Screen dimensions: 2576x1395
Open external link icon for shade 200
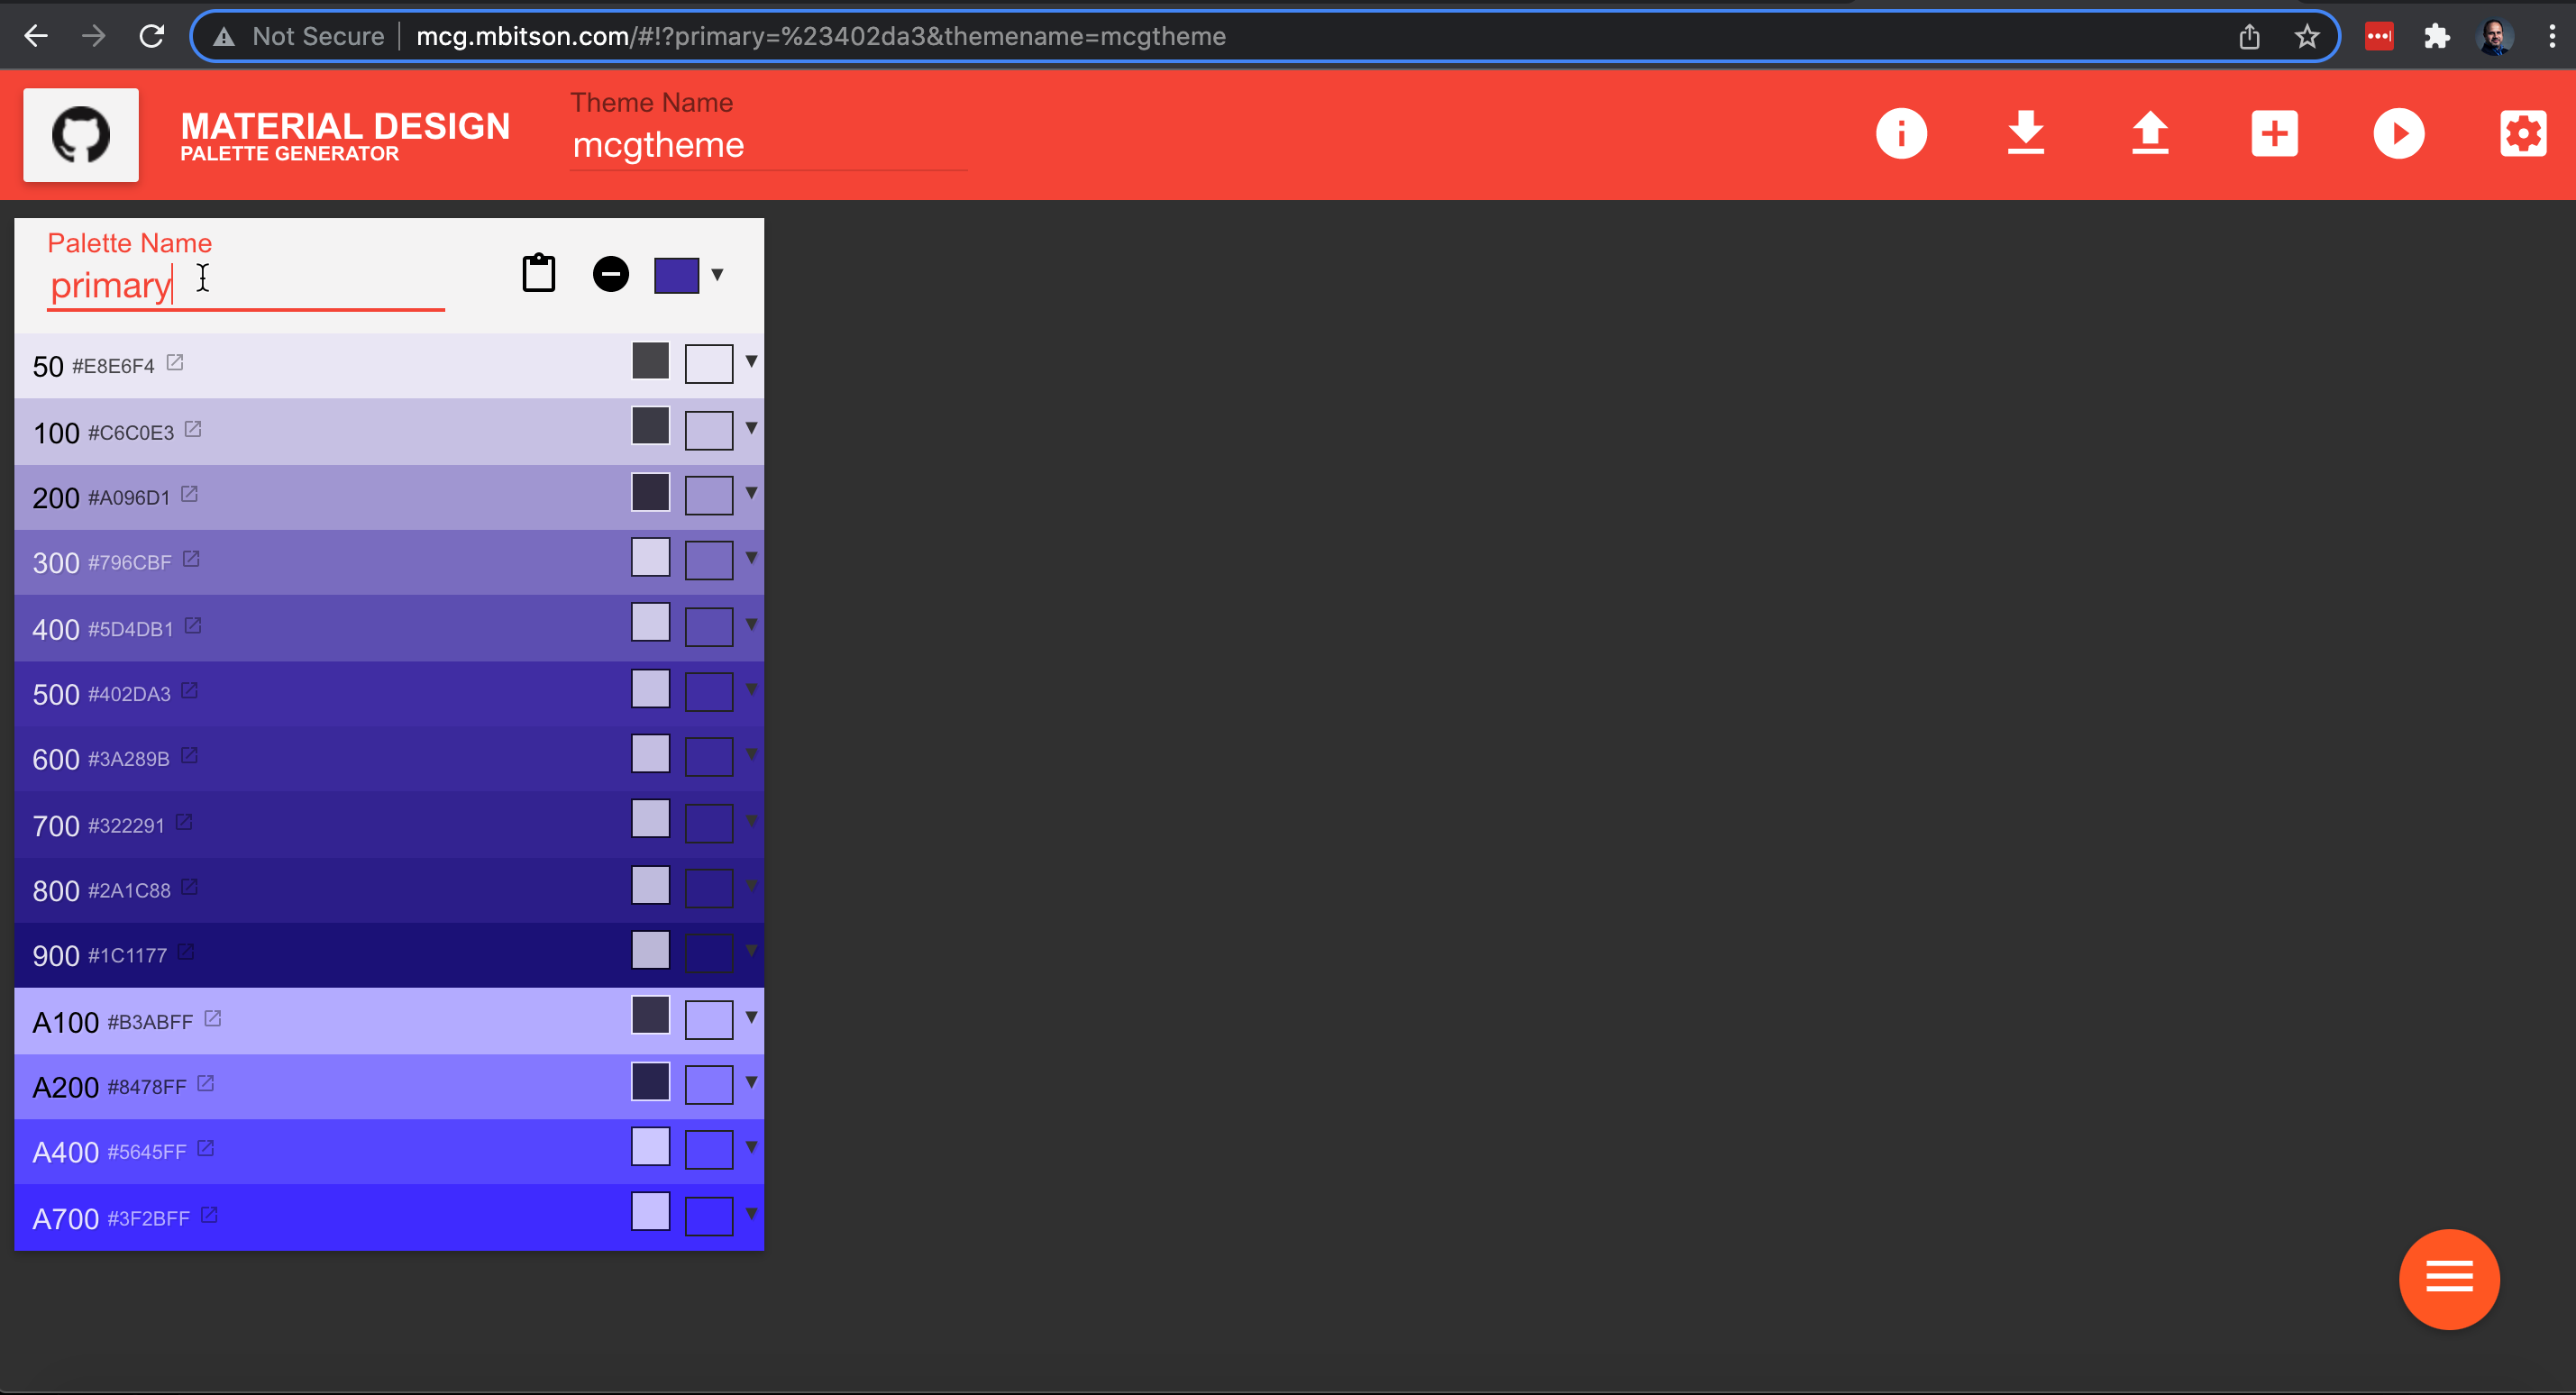click(189, 494)
